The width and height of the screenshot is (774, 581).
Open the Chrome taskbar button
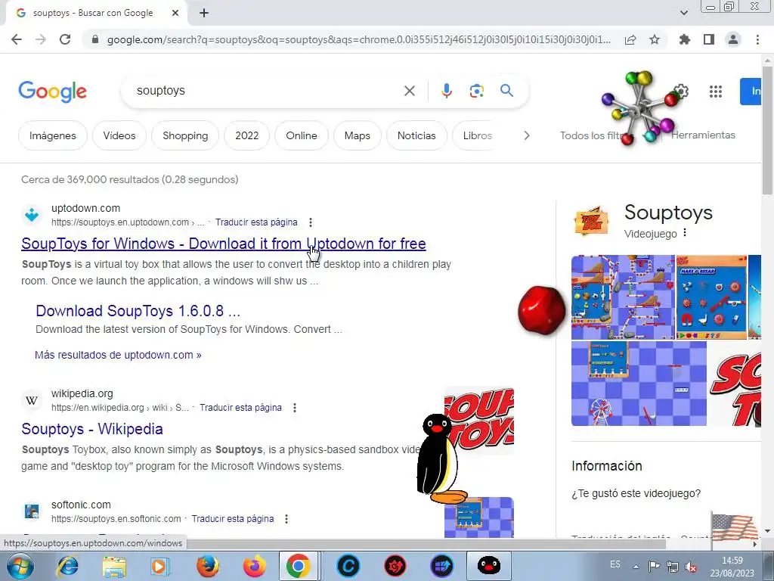[x=298, y=566]
